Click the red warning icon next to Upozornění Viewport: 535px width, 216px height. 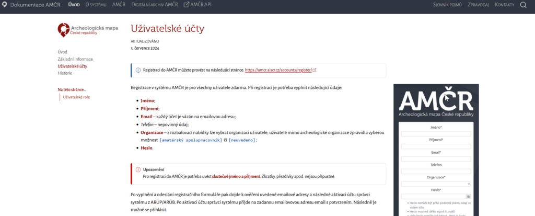tap(138, 170)
